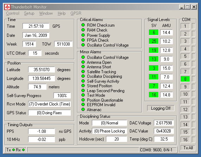Click the Rx status LED in status bar
The width and height of the screenshot is (201, 157).
click(x=23, y=150)
